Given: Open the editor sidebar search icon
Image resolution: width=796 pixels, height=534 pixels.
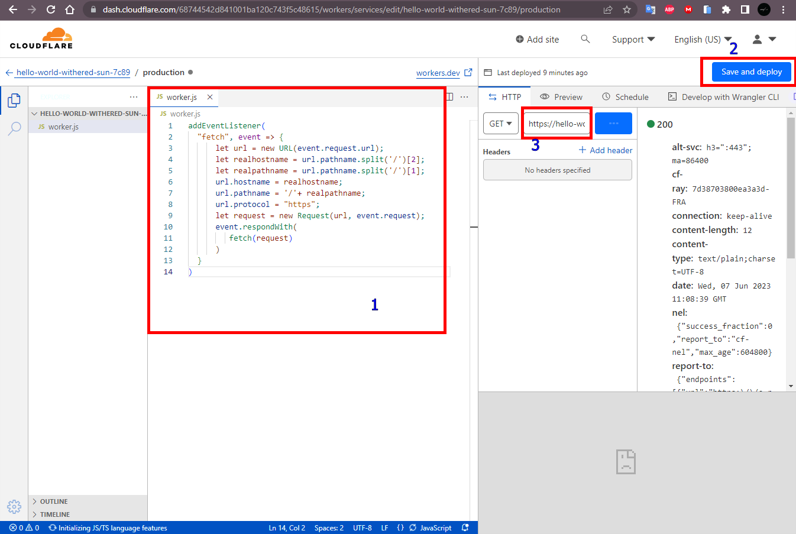Looking at the screenshot, I should (x=14, y=128).
